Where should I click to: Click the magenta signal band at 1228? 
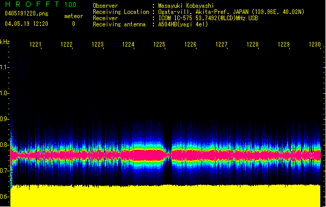point(252,154)
